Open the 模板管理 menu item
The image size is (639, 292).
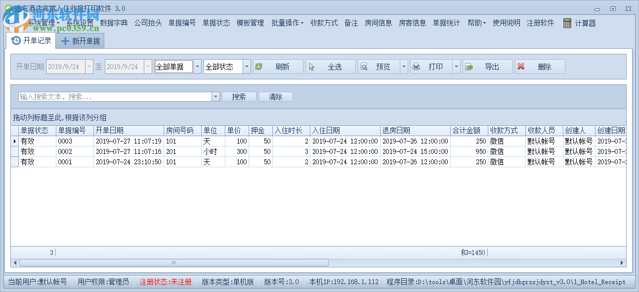(250, 23)
